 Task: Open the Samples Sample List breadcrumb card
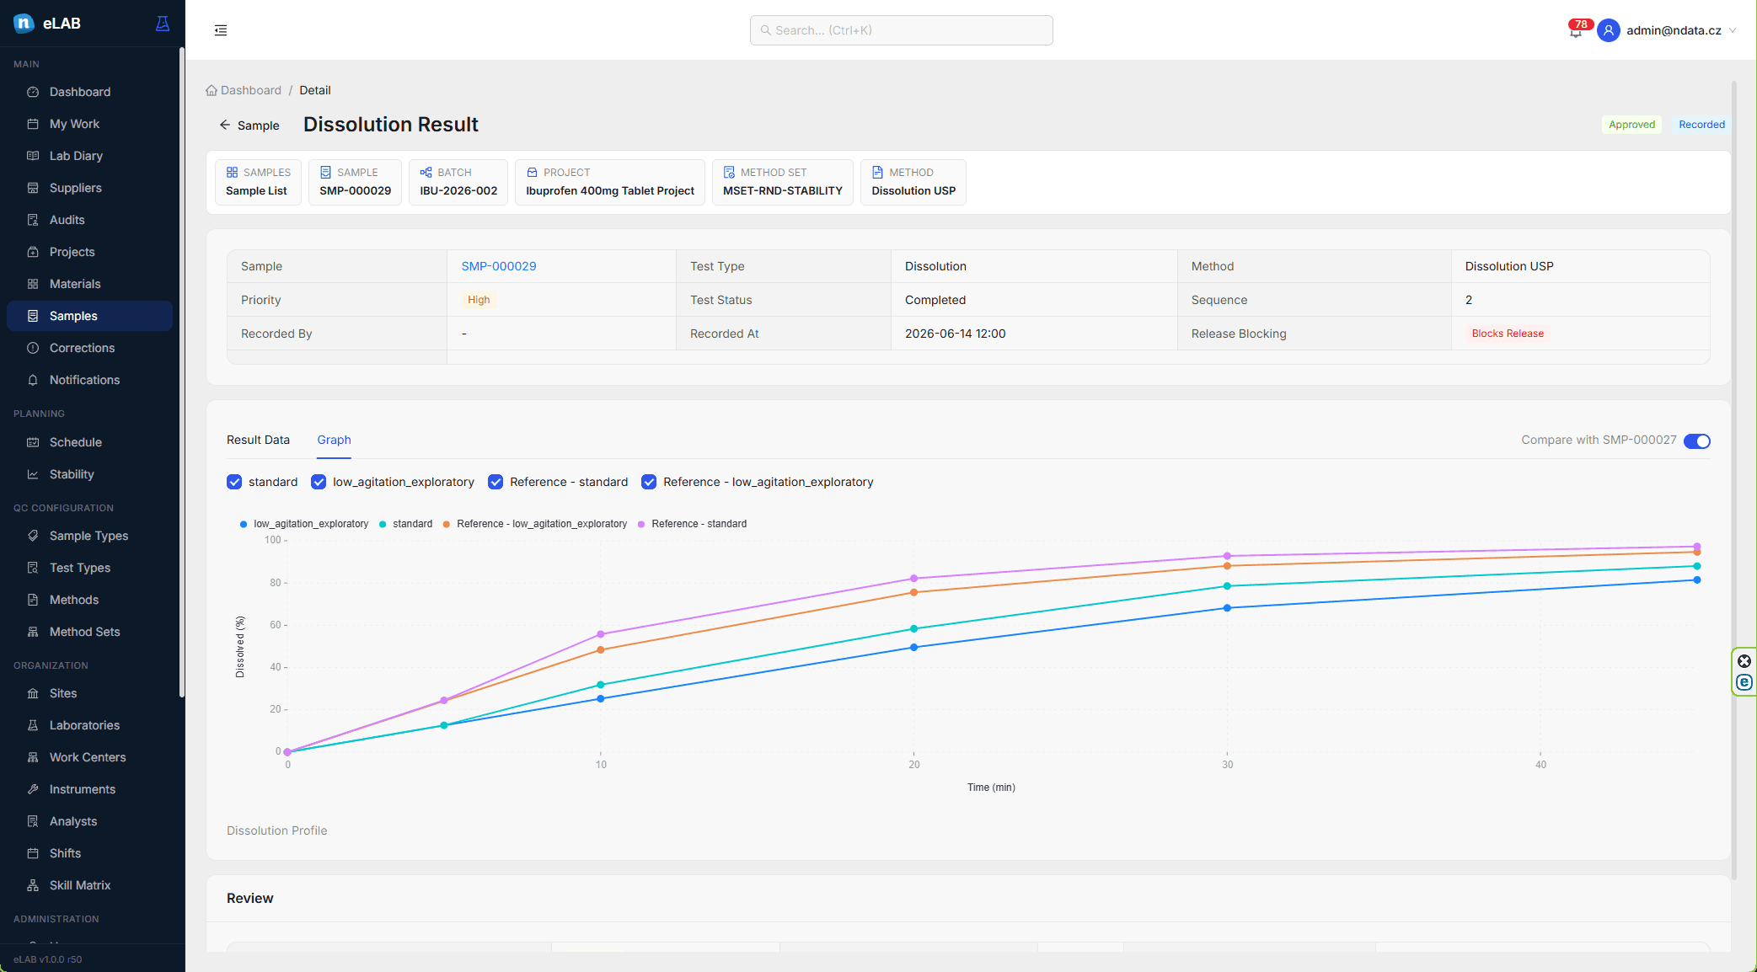[257, 182]
